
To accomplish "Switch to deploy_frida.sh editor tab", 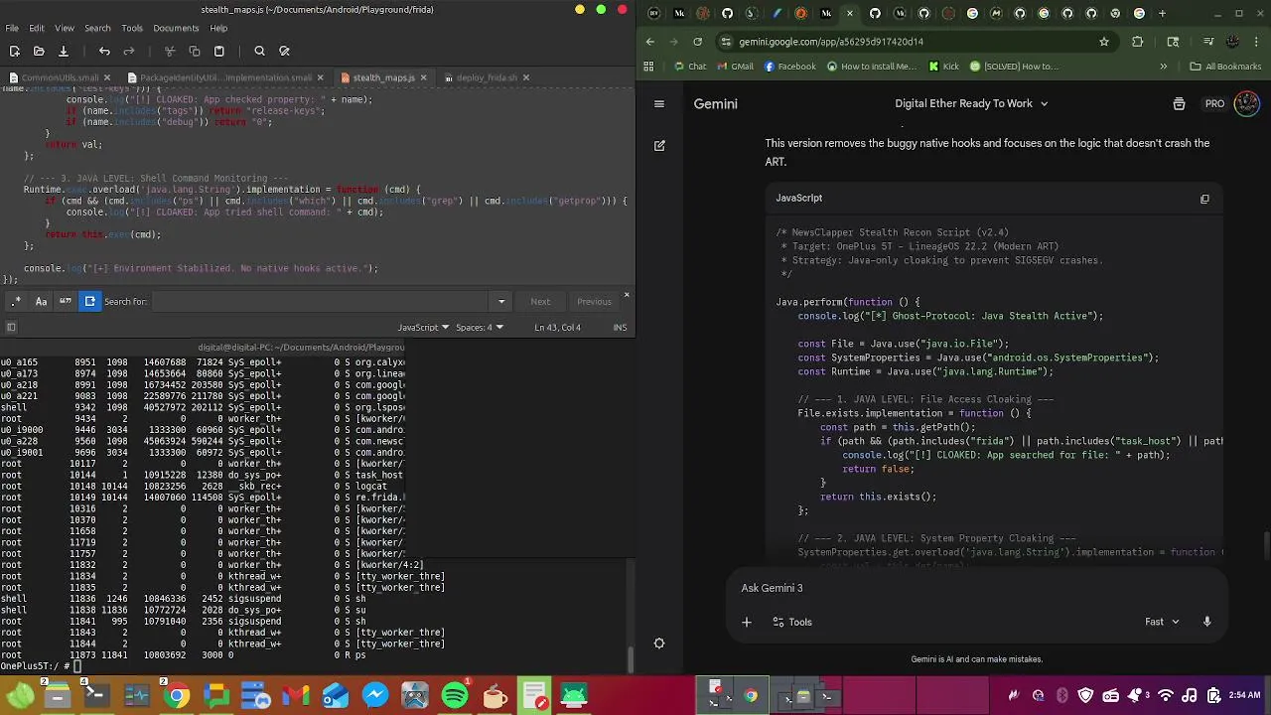I will pos(487,77).
